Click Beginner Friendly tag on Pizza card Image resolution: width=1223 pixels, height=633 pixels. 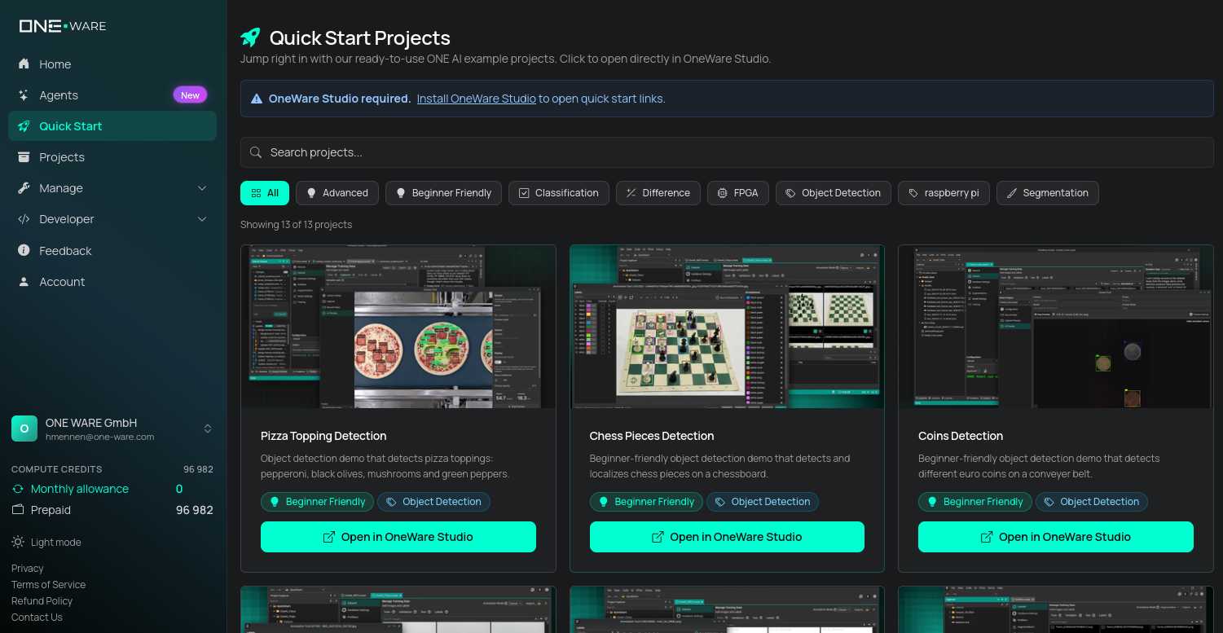coord(318,502)
